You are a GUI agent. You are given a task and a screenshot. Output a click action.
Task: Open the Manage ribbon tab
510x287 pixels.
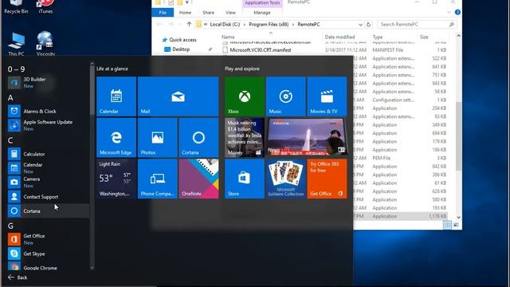point(262,13)
